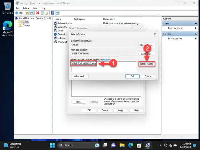Click the Advanced... button
This screenshot has height=150, width=200.
pos(80,76)
